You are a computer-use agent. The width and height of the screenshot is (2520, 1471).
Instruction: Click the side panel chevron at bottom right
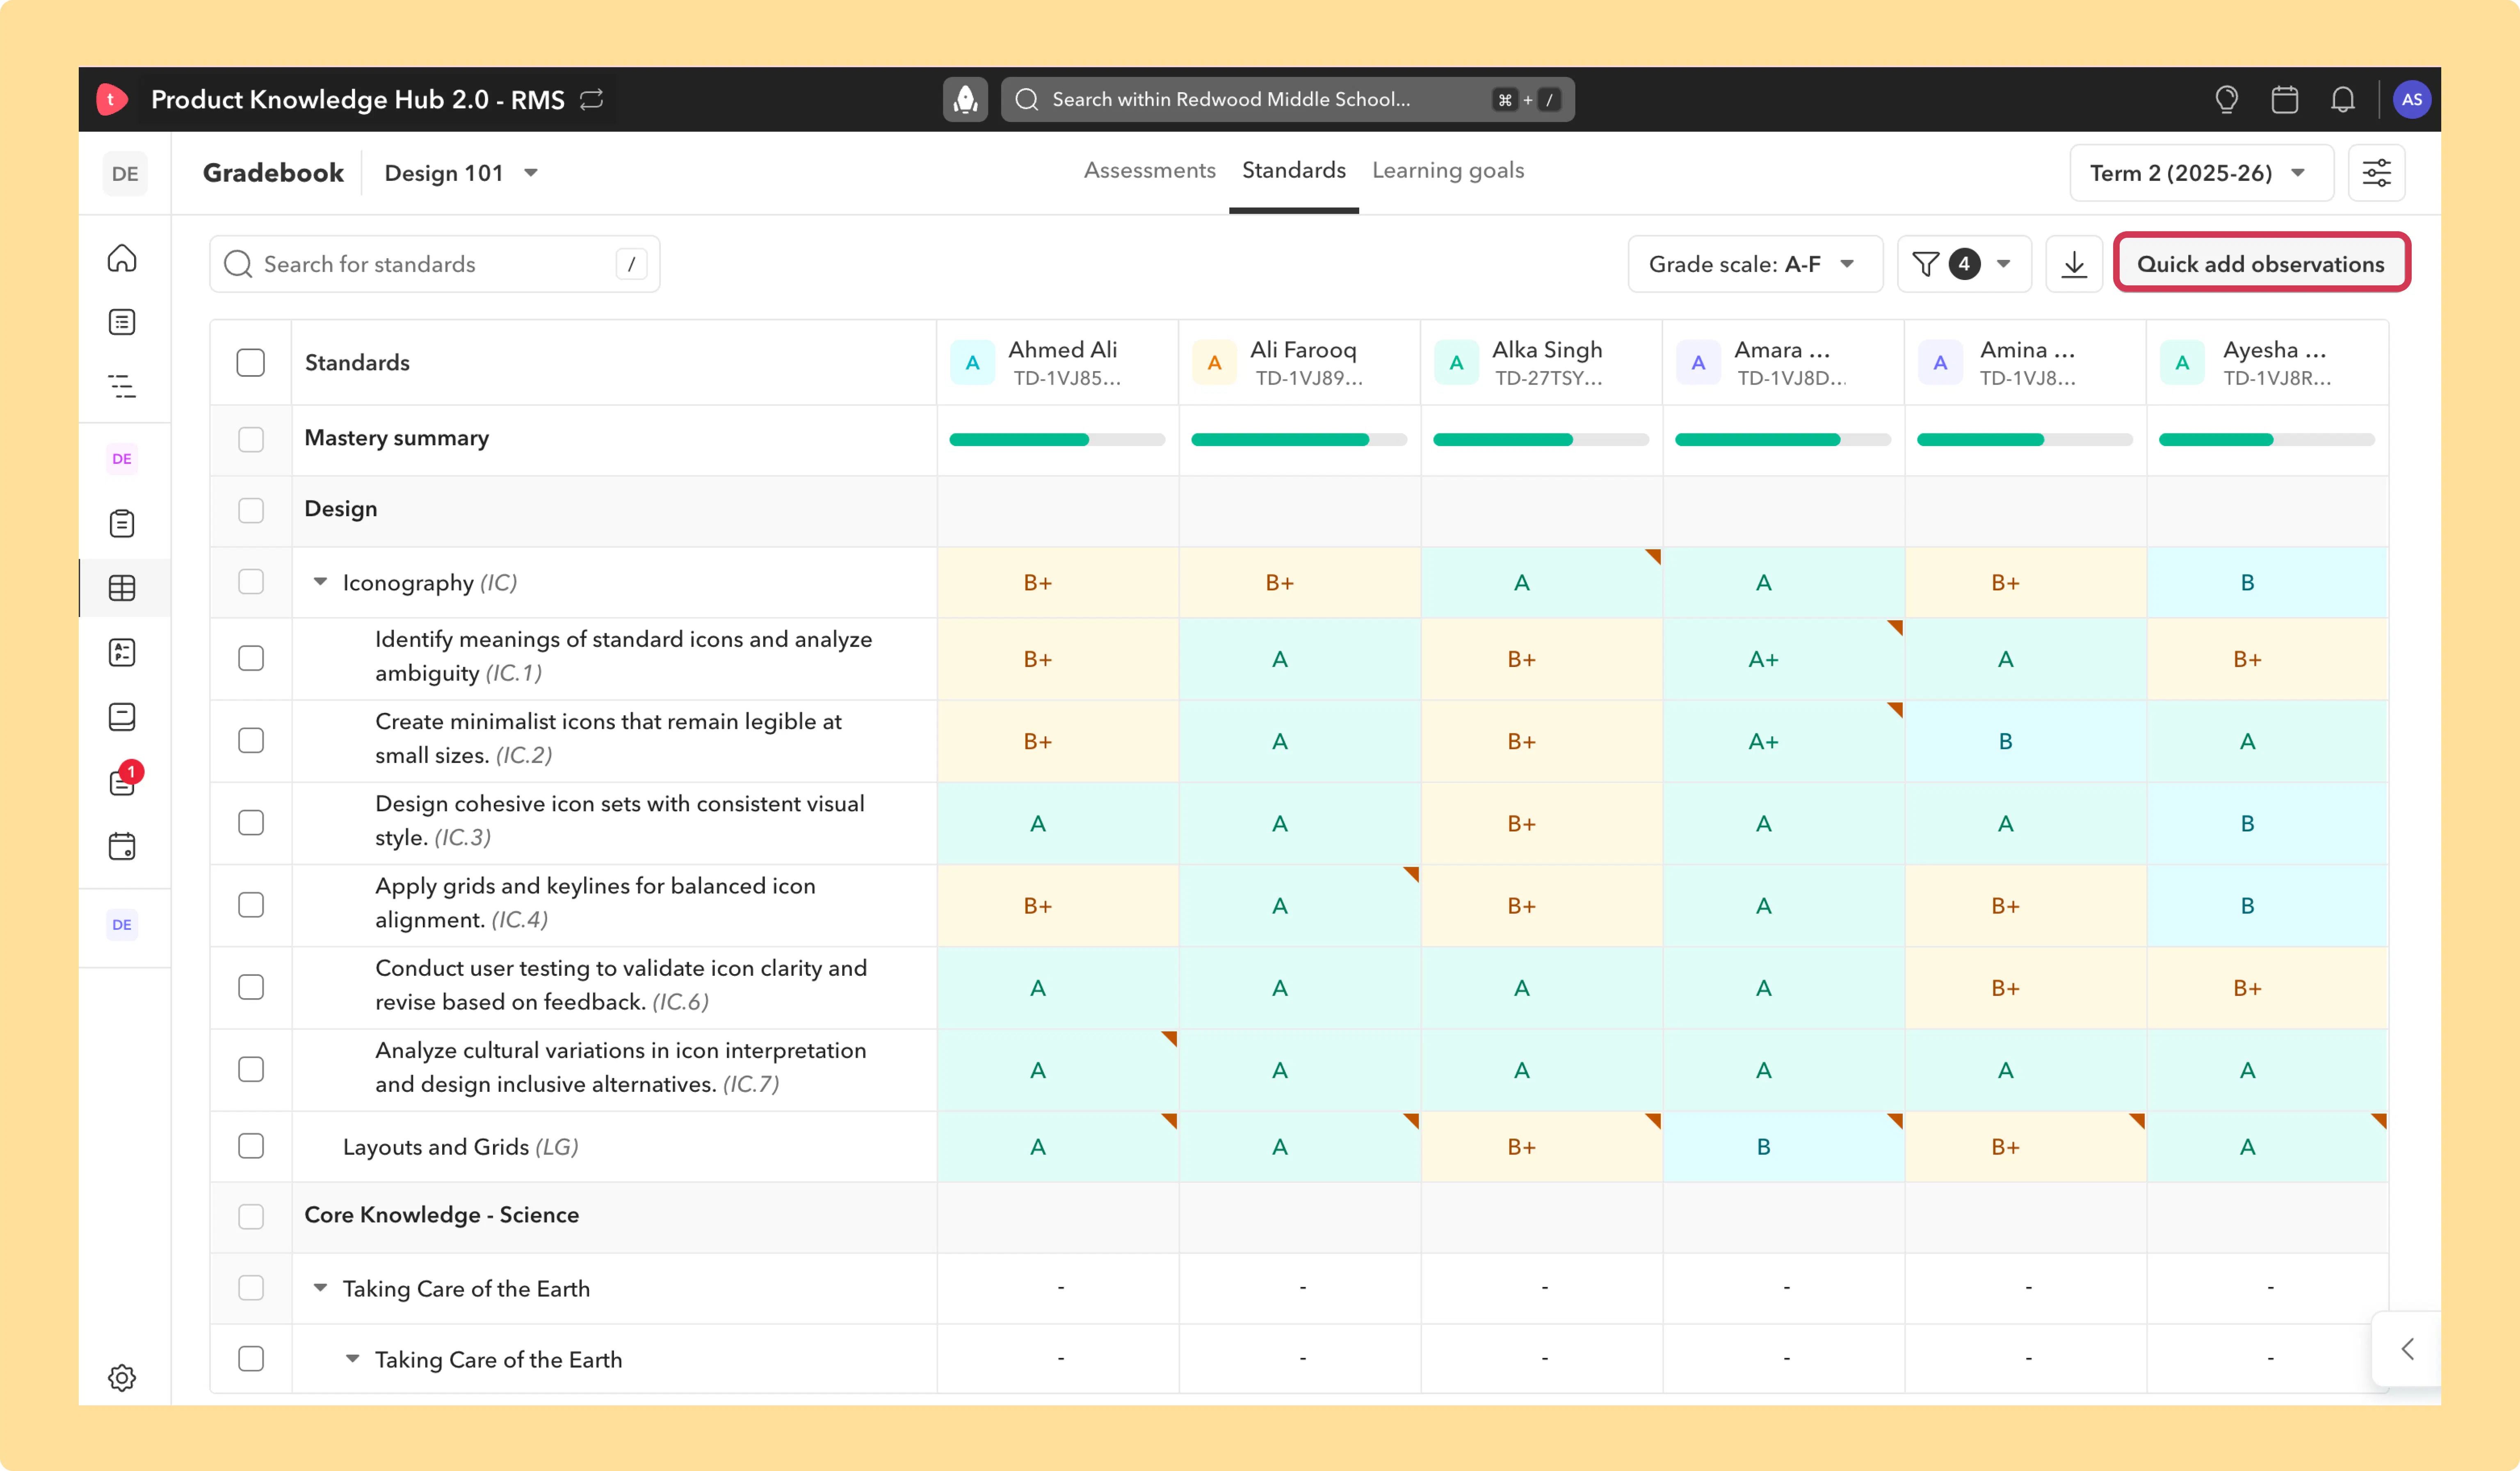coord(2407,1349)
